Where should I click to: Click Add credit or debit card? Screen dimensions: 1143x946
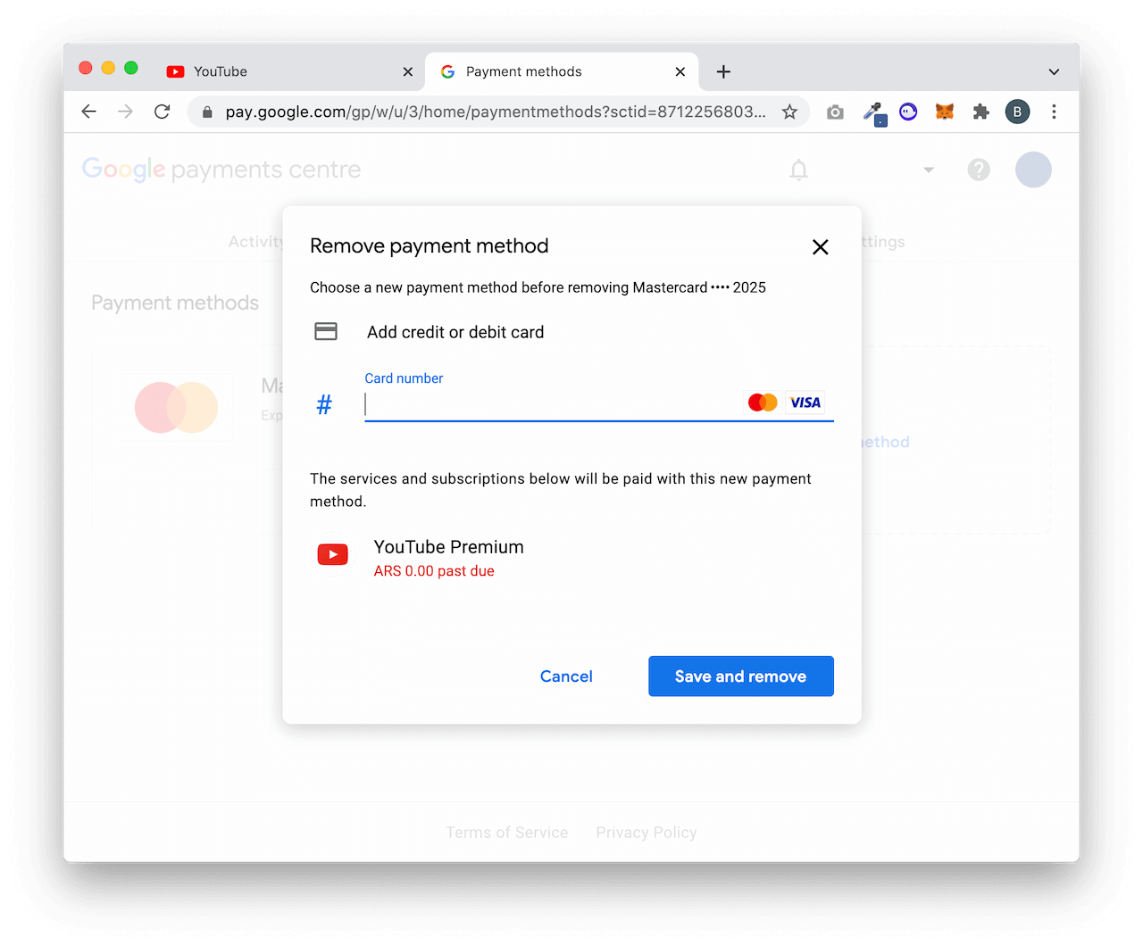click(x=455, y=332)
